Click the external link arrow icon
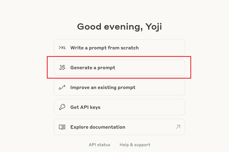This screenshot has height=152, width=229. click(x=178, y=127)
